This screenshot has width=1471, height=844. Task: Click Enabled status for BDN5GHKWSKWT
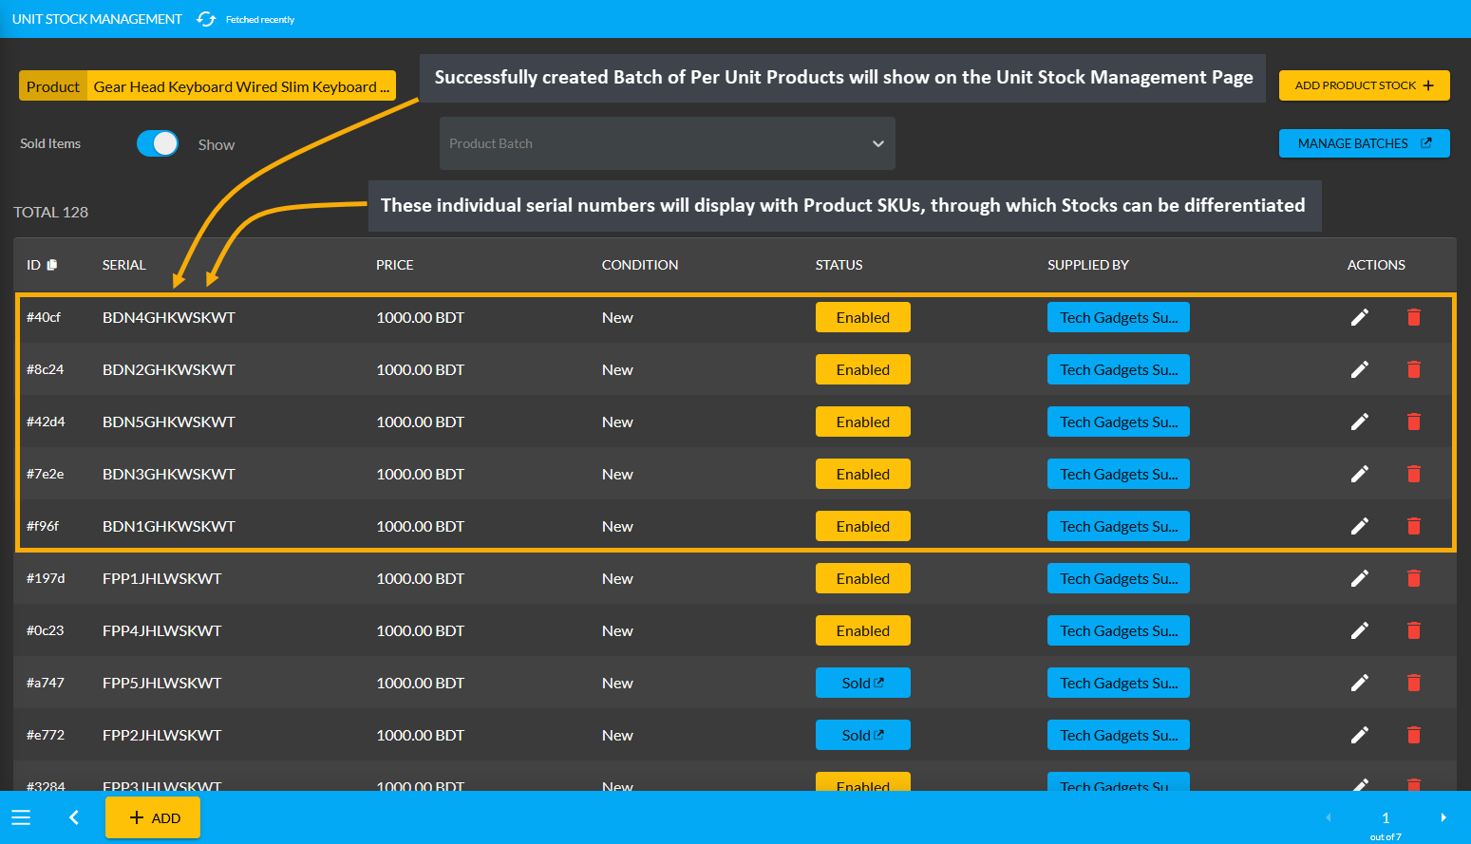862,422
